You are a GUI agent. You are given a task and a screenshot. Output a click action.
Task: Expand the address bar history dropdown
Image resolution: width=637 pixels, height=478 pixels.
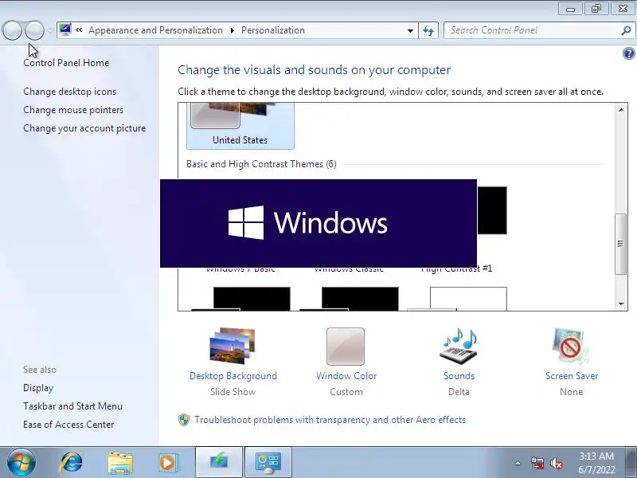tap(410, 30)
